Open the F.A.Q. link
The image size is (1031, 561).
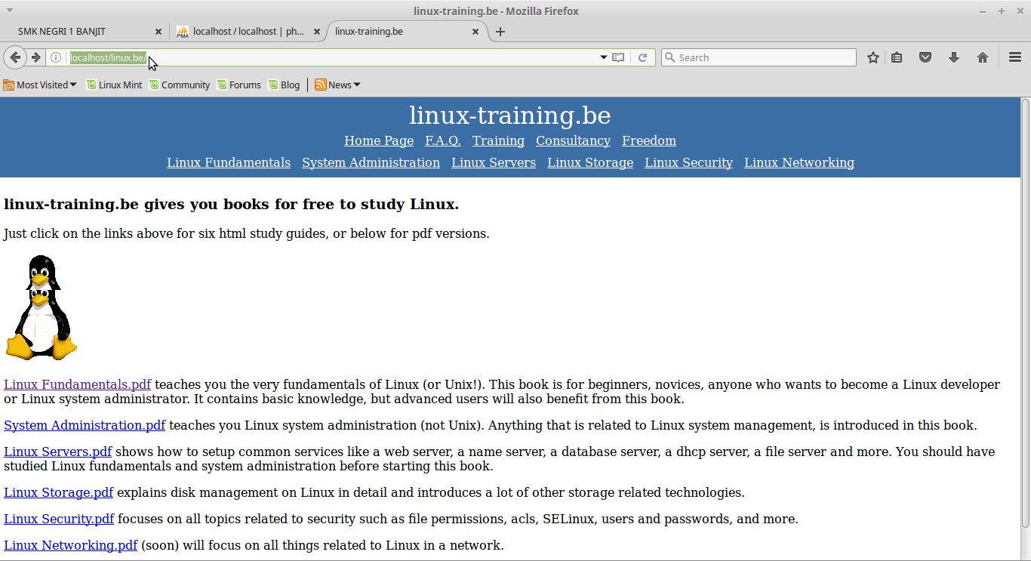pyautogui.click(x=443, y=140)
